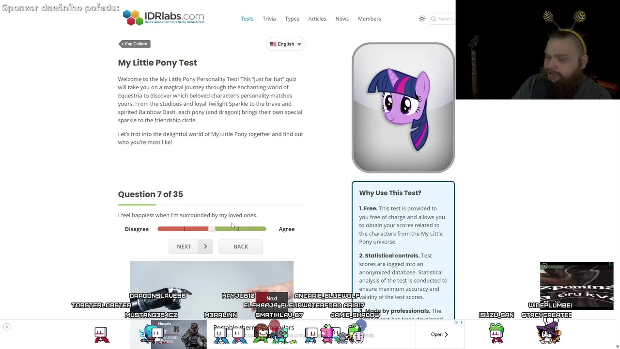The height and width of the screenshot is (349, 620).
Task: Click the small video thumbnail bottom right
Action: tap(576, 286)
